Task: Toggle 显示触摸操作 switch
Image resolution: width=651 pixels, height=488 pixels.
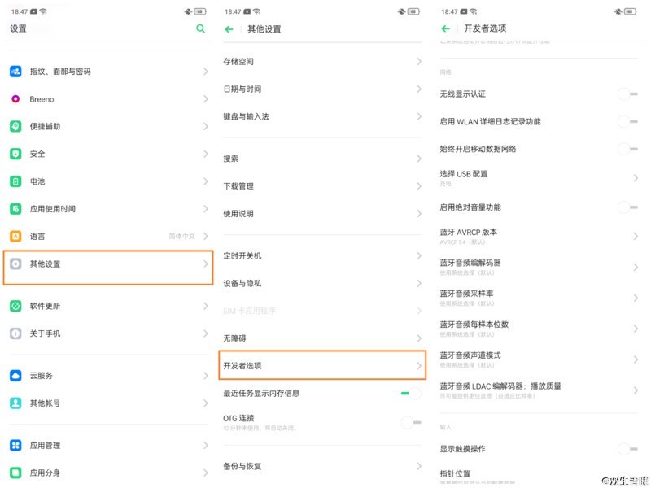Action: coord(627,449)
